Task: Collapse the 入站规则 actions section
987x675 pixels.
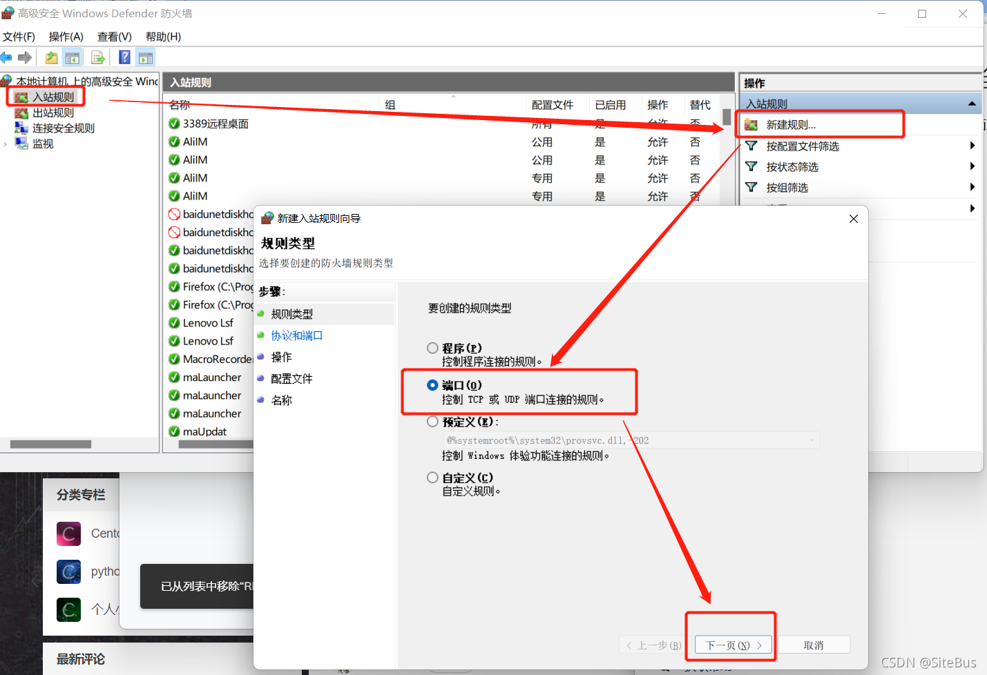Action: (x=972, y=104)
